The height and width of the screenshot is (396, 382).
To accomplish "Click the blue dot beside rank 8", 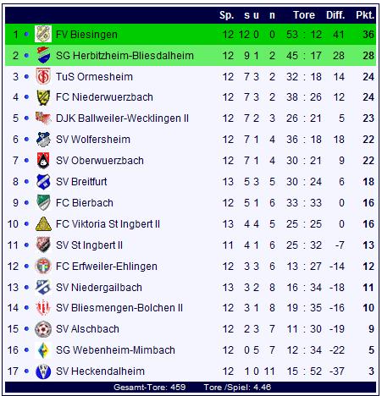I will click(x=26, y=182).
